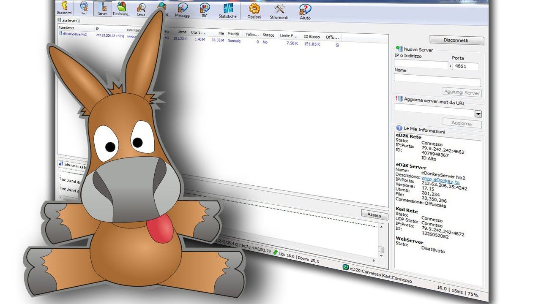This screenshot has height=304, width=541.
Task: Sort by Nome Server column header
Action: coord(67,28)
